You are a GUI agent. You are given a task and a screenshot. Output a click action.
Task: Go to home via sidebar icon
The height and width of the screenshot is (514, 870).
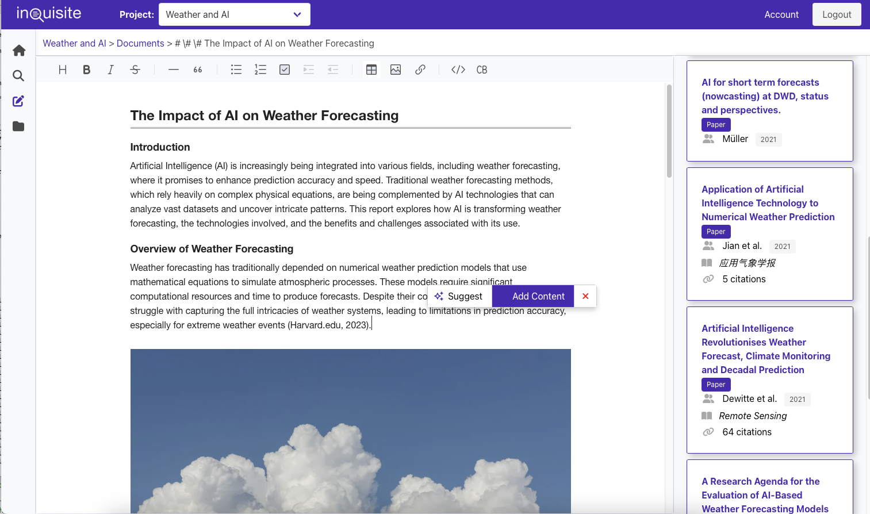pyautogui.click(x=18, y=51)
